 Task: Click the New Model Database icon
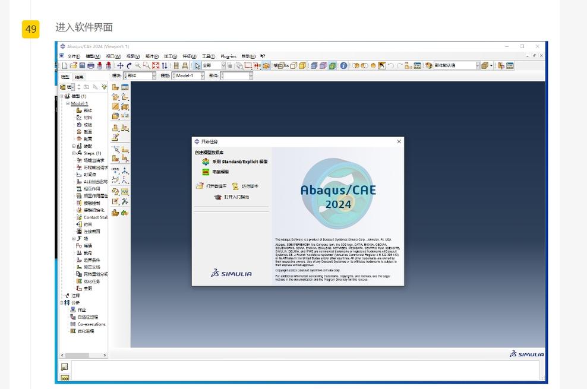point(64,65)
